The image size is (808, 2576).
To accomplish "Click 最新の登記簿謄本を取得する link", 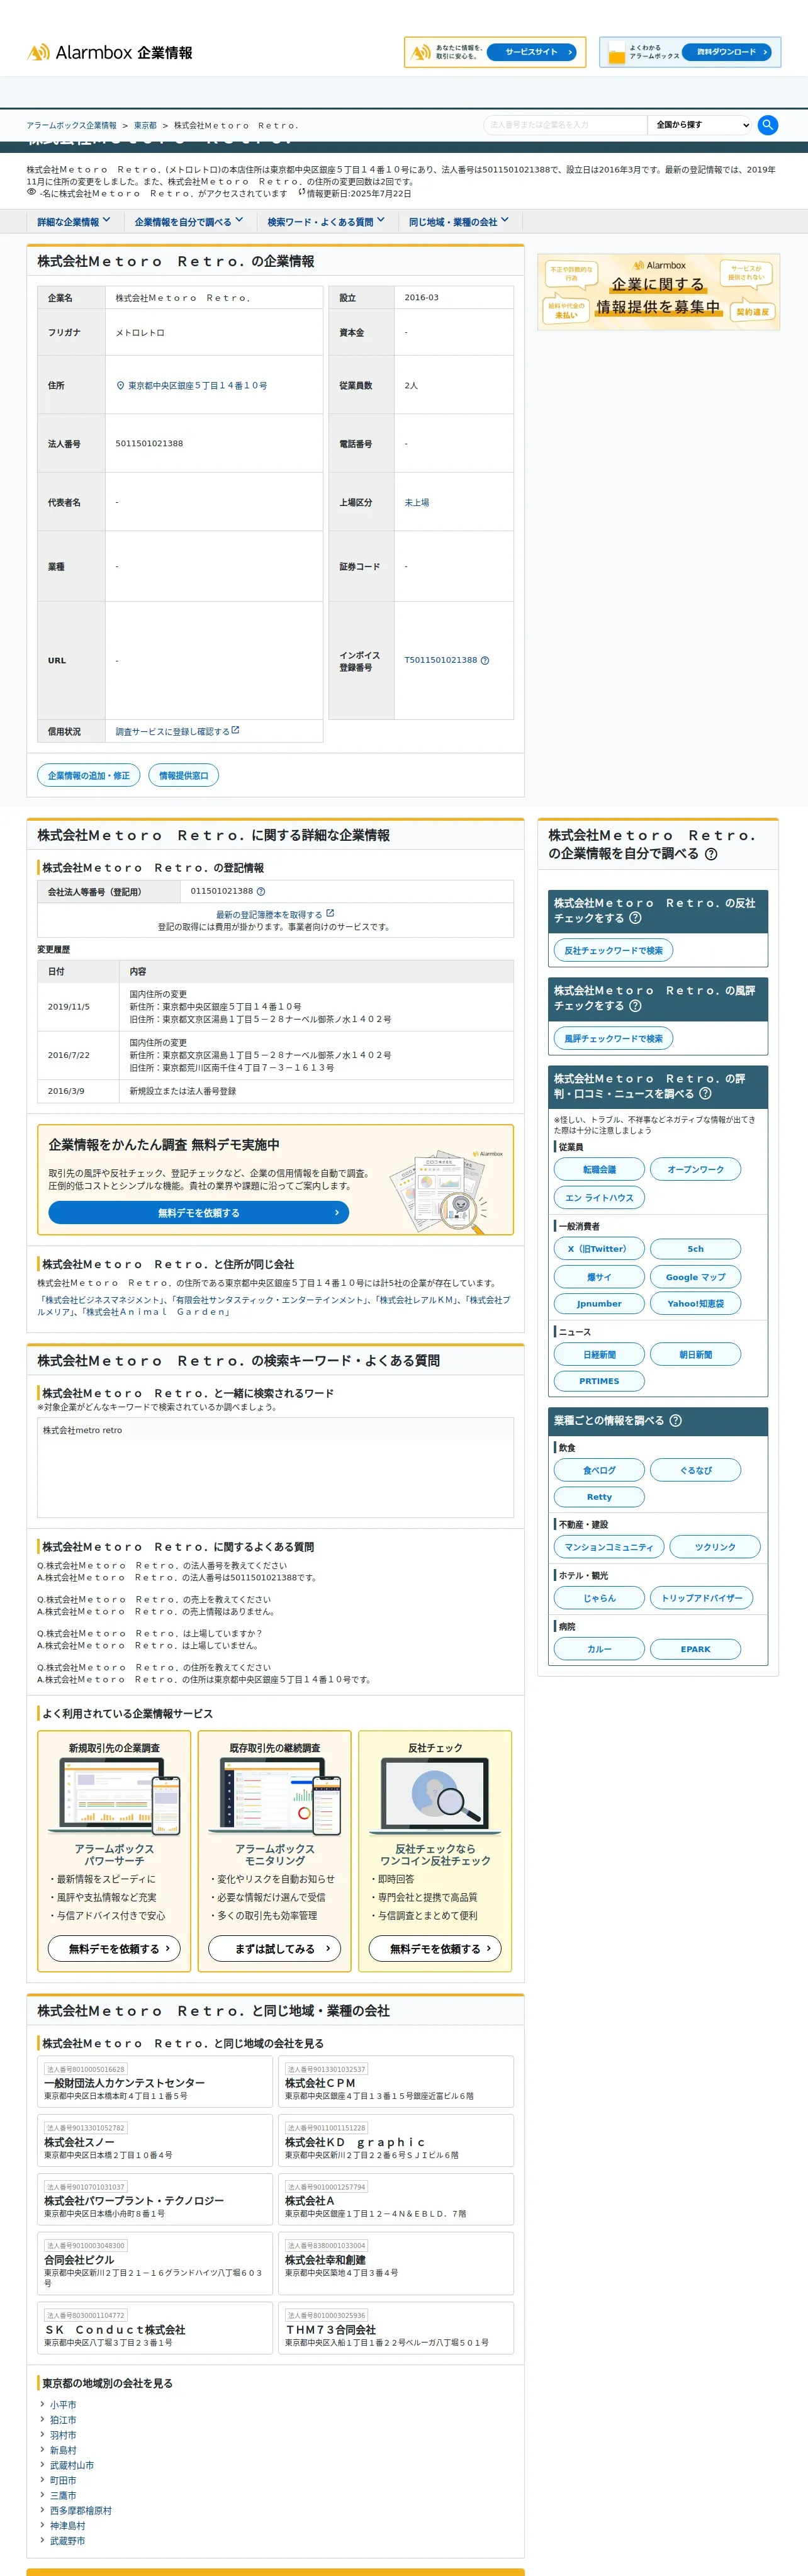I will pyautogui.click(x=269, y=915).
